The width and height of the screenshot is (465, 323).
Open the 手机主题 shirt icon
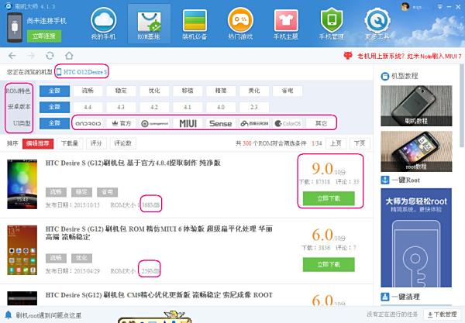285,24
